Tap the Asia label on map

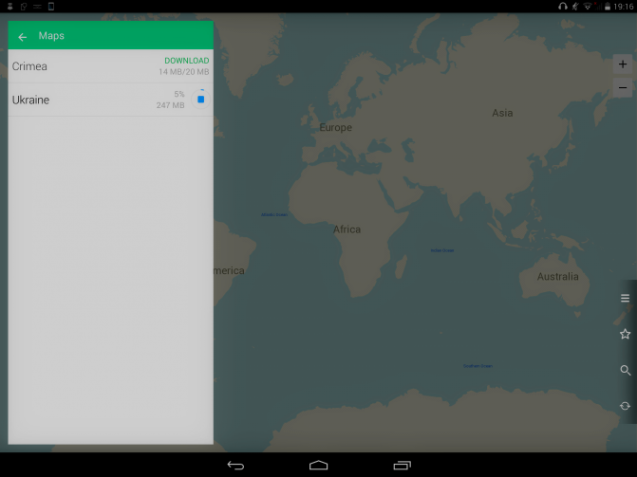coord(502,113)
